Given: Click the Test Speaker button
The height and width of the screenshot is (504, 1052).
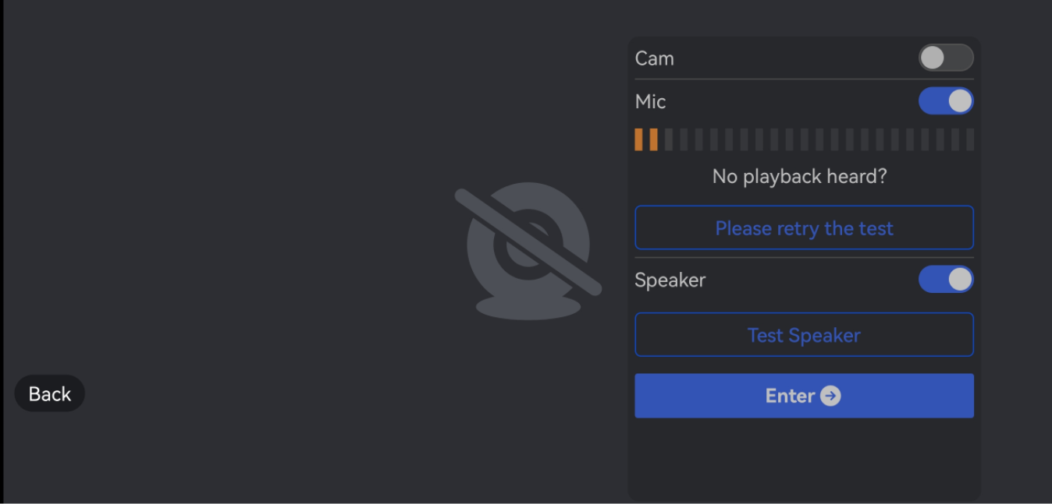Looking at the screenshot, I should 804,335.
